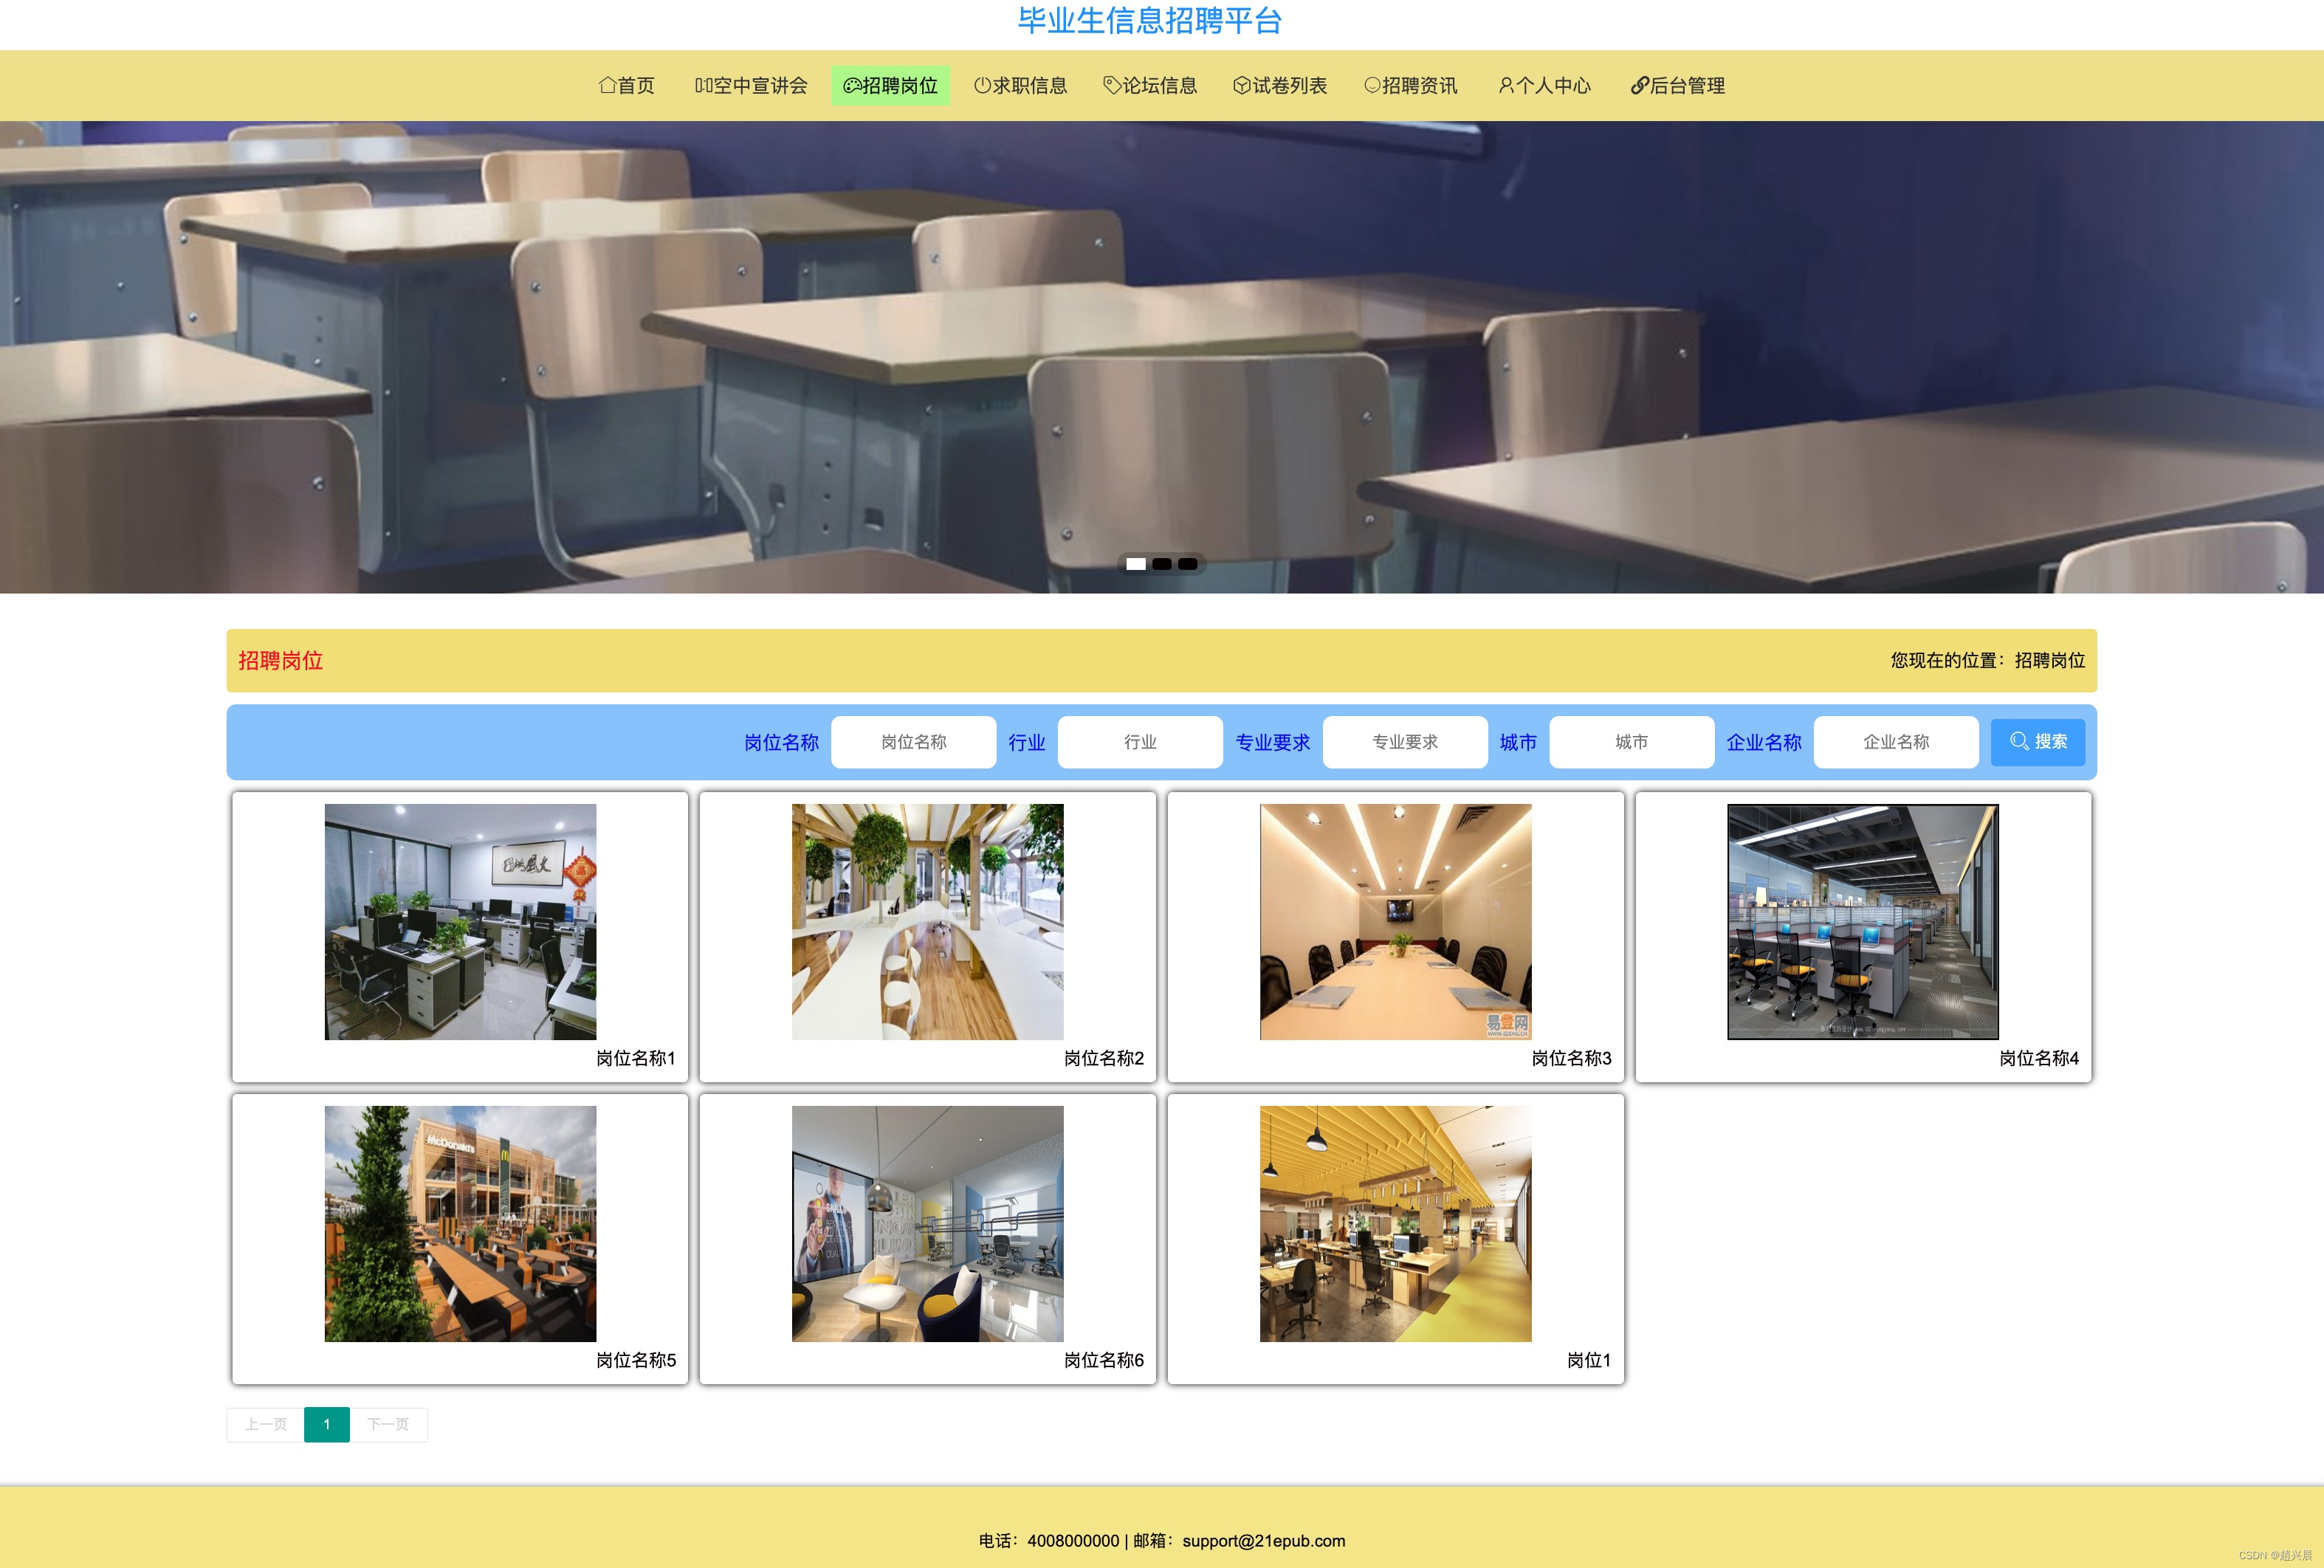2324x1568 pixels.
Task: Open the 岗位名称5 McDonald's building thumbnail
Action: pos(460,1224)
